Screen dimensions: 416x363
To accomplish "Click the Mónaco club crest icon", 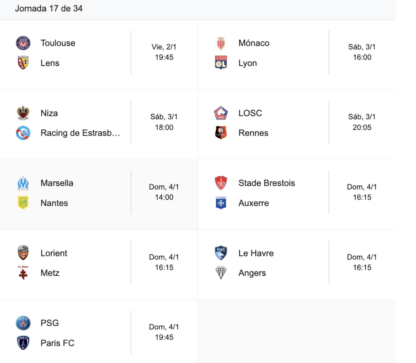I will tap(221, 43).
